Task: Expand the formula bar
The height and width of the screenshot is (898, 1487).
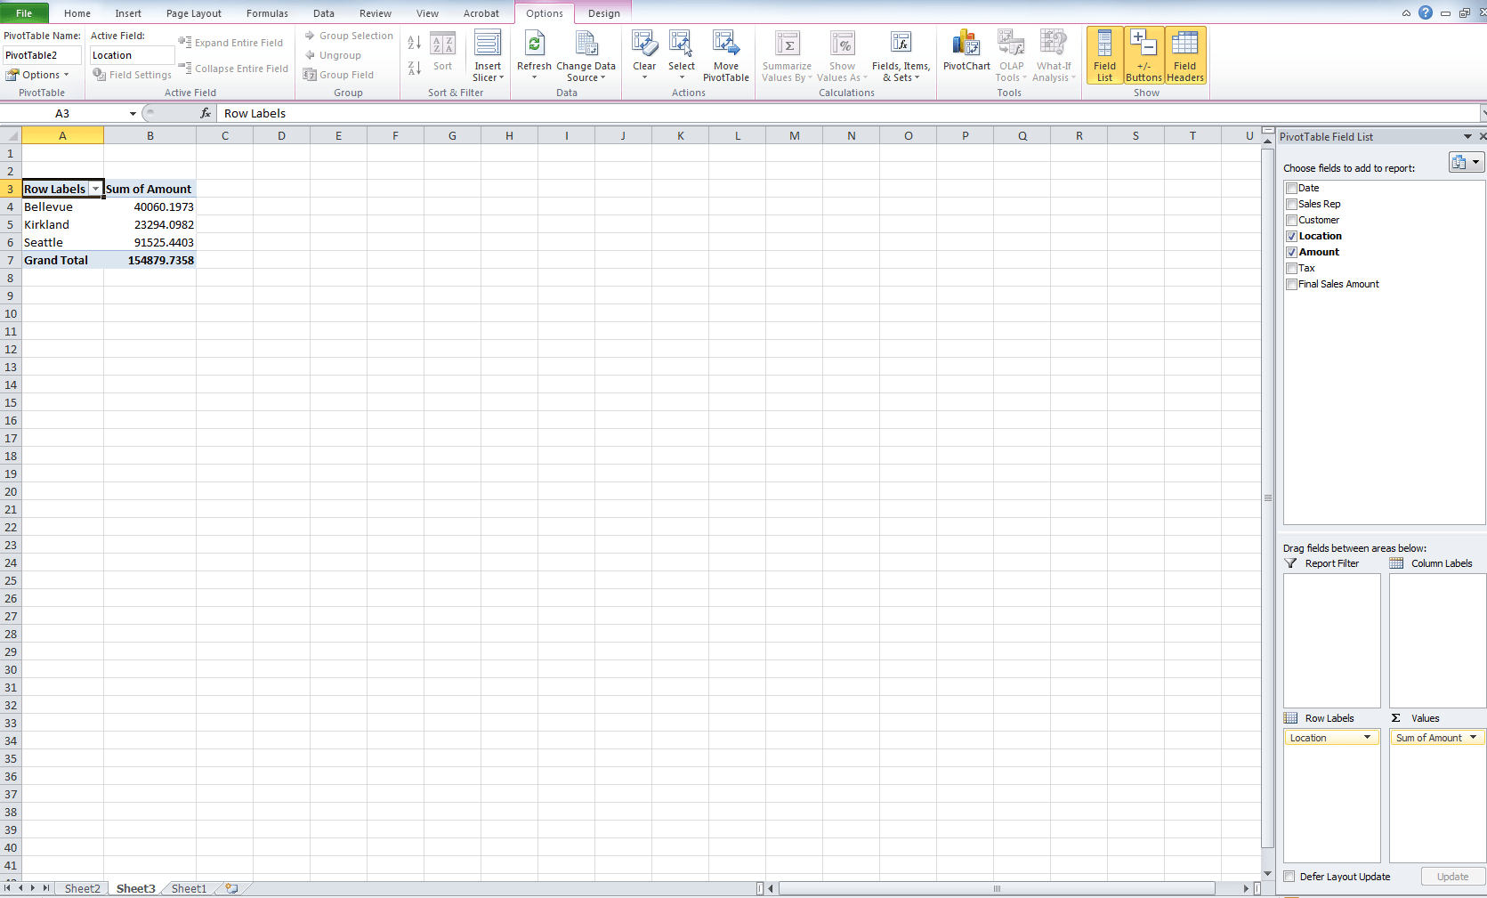Action: (x=1483, y=113)
